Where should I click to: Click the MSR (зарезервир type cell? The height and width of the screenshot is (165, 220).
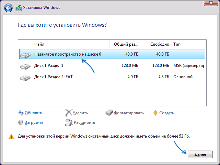(188, 66)
